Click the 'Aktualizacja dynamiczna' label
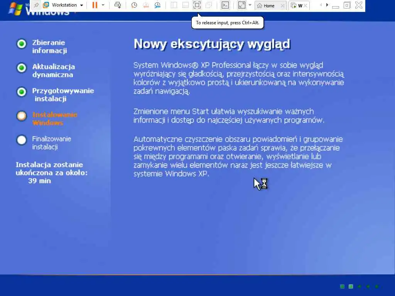This screenshot has height=296, width=395. coord(53,71)
